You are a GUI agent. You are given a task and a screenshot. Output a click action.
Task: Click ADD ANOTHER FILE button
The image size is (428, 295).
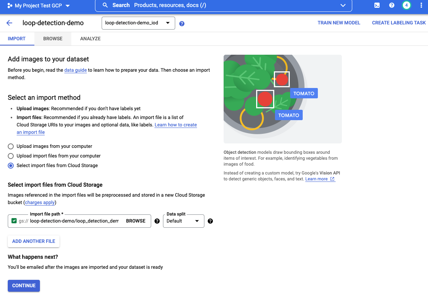click(34, 241)
